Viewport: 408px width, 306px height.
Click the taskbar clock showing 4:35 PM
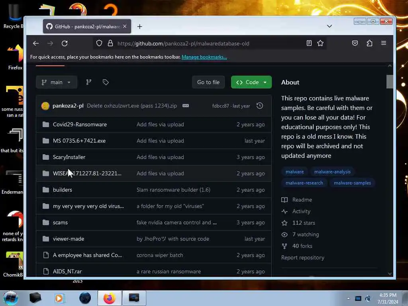(388, 298)
